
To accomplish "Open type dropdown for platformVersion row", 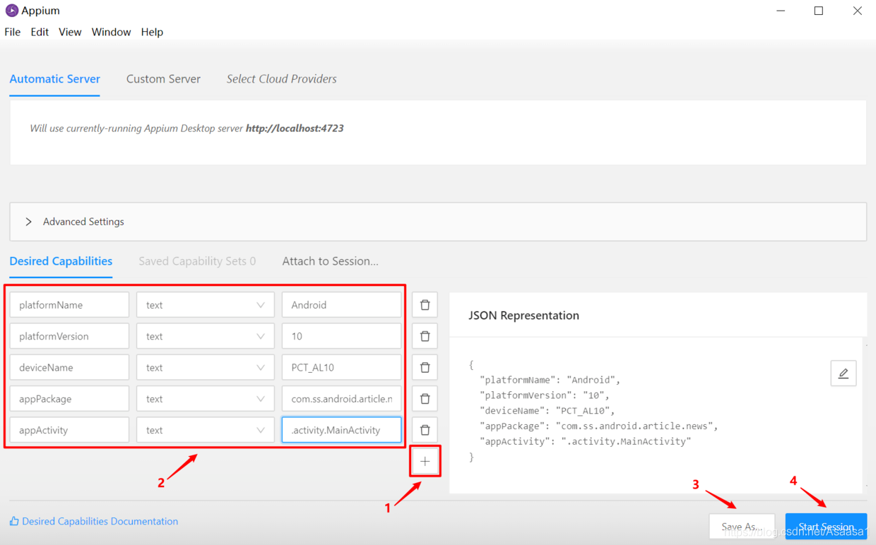I will point(205,336).
